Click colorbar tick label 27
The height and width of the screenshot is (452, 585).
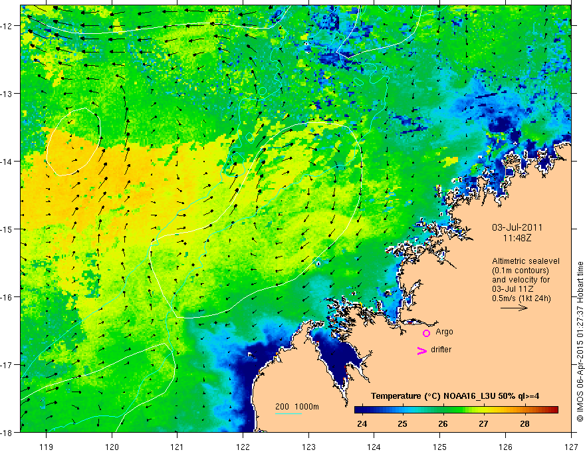[483, 424]
